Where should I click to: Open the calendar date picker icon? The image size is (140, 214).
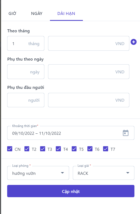[126, 133]
